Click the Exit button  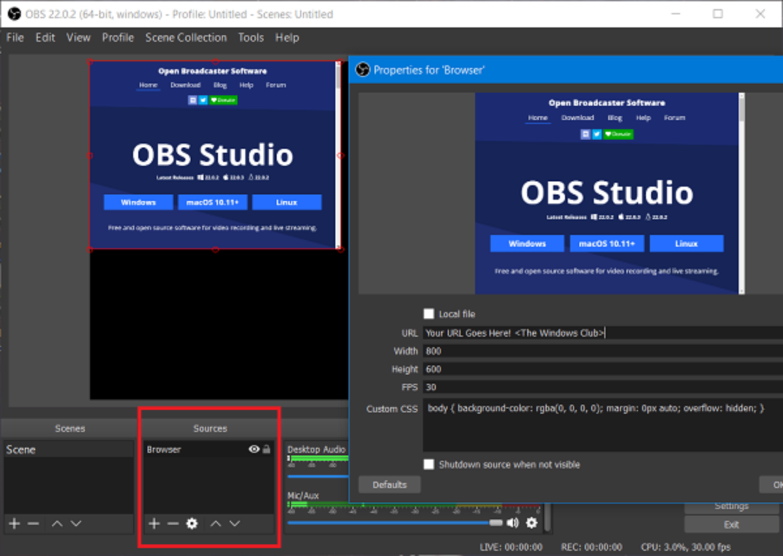pyautogui.click(x=731, y=524)
